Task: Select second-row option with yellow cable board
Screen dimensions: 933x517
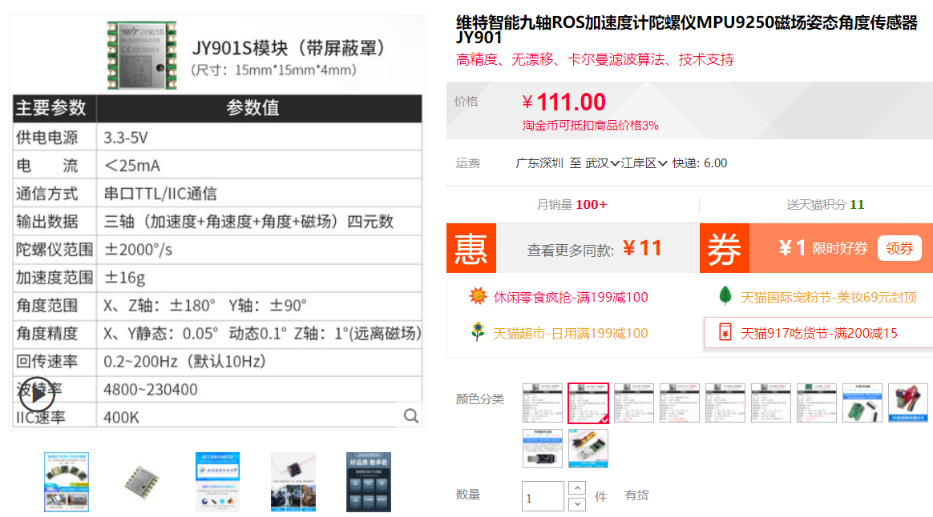Action: point(588,449)
